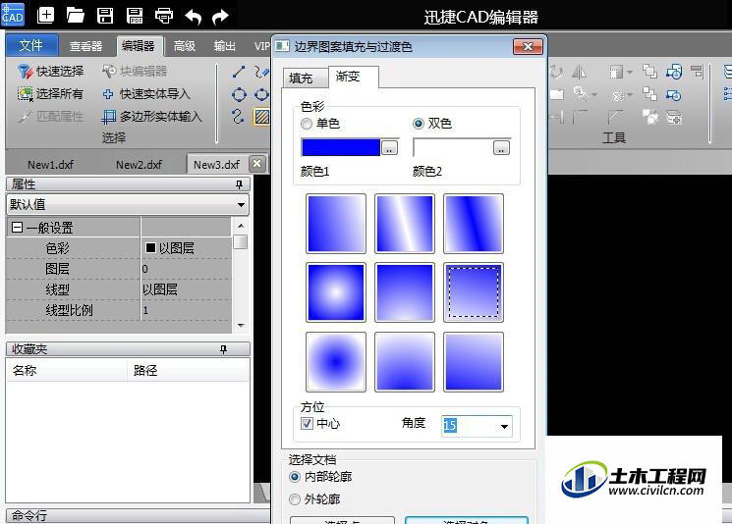732x524 pixels.
Task: Switch to the 渐变 dialog tab
Action: click(353, 77)
